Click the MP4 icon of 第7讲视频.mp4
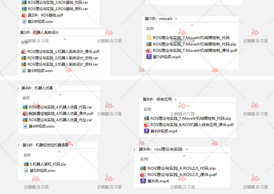Image resolution: width=274 pixels, height=194 pixels. pos(149,57)
